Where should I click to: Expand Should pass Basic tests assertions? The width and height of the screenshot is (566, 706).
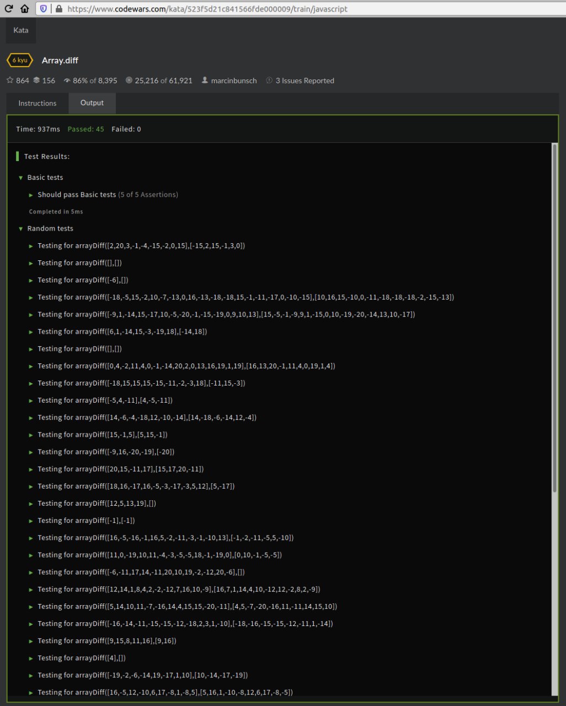[x=31, y=195]
